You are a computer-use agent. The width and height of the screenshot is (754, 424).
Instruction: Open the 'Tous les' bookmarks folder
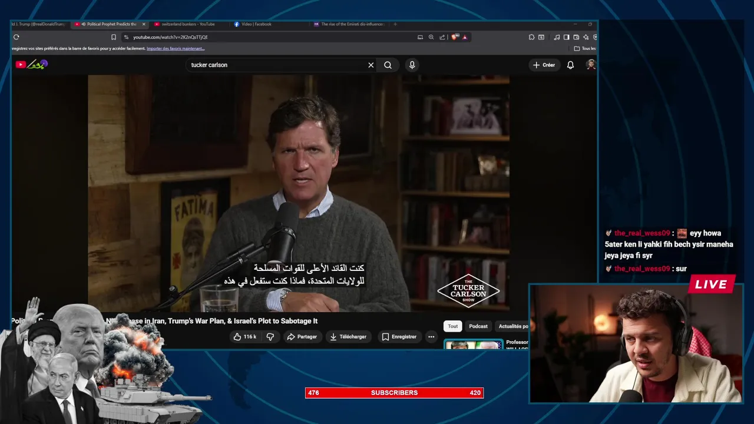pos(585,48)
